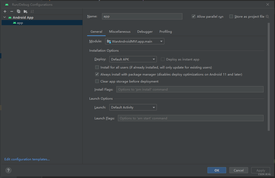Collapse the Android App tree node
Screen dimensions: 275x178
pos(4,17)
